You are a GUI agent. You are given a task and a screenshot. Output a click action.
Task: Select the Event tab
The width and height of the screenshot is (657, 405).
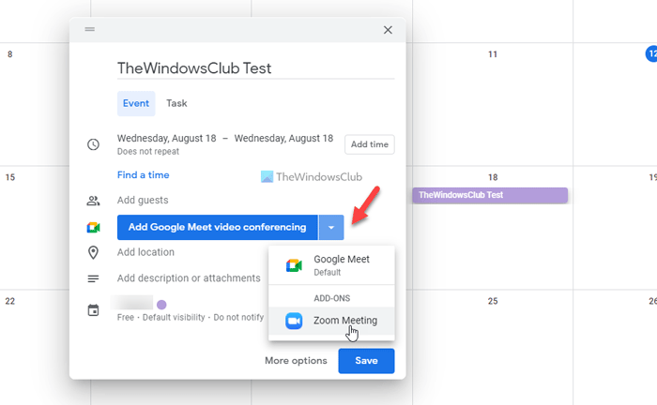click(136, 103)
